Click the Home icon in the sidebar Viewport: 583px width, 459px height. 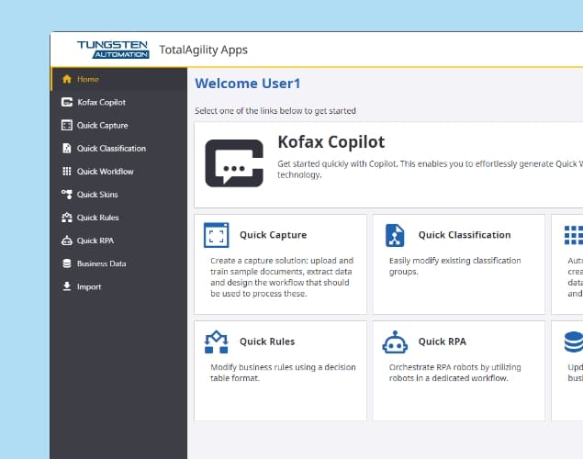[67, 79]
